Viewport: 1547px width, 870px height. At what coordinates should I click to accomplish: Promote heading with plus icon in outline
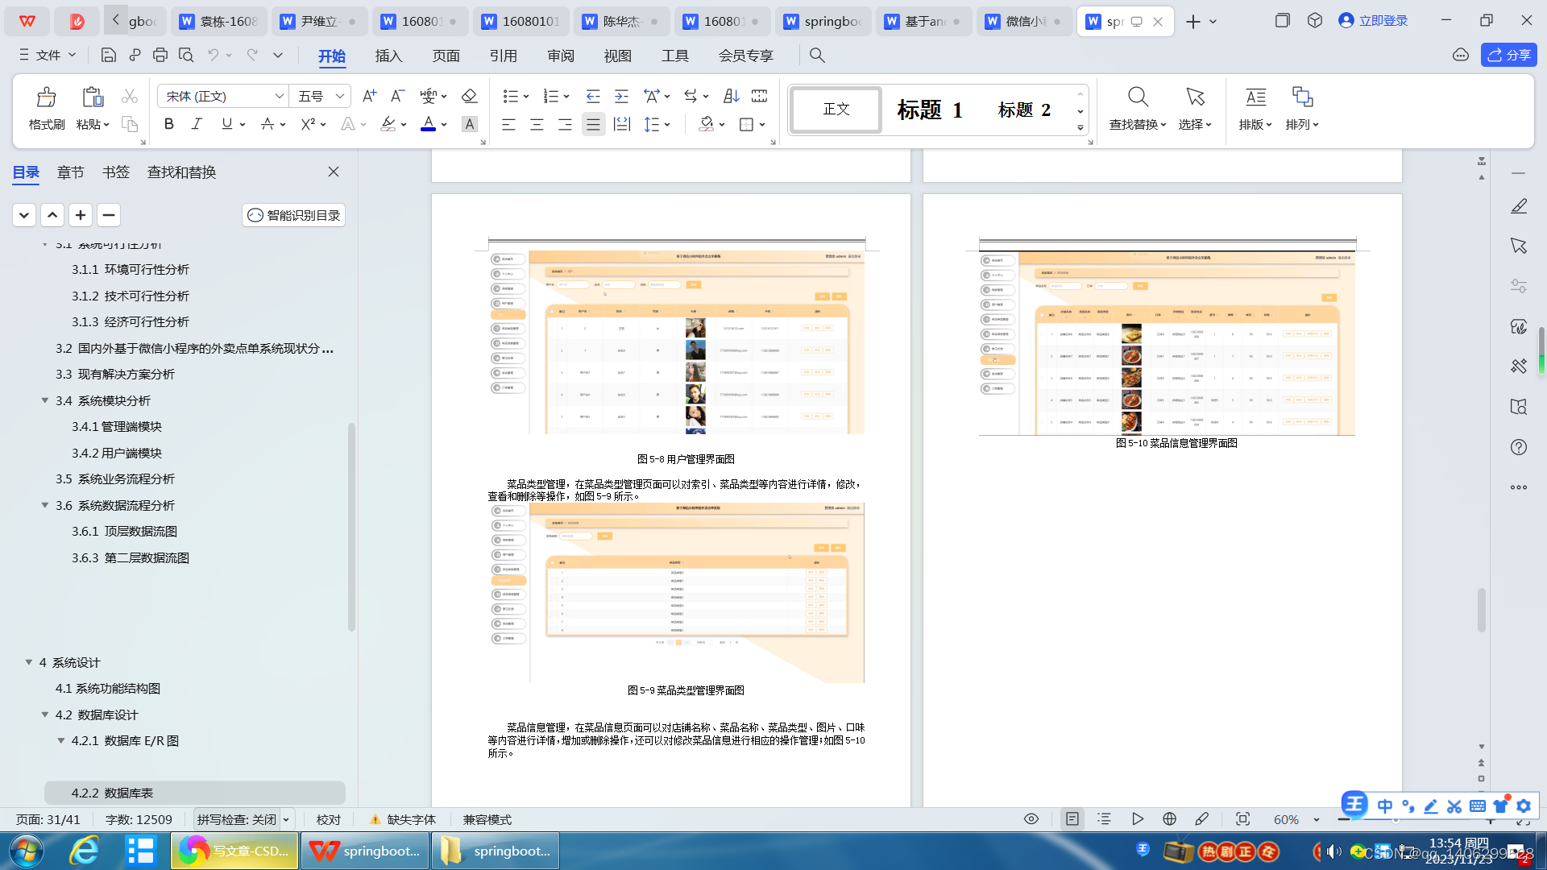80,215
